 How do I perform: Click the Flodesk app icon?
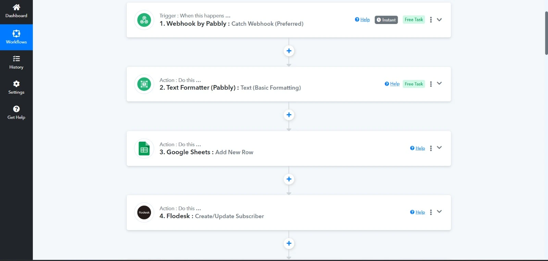(x=144, y=213)
